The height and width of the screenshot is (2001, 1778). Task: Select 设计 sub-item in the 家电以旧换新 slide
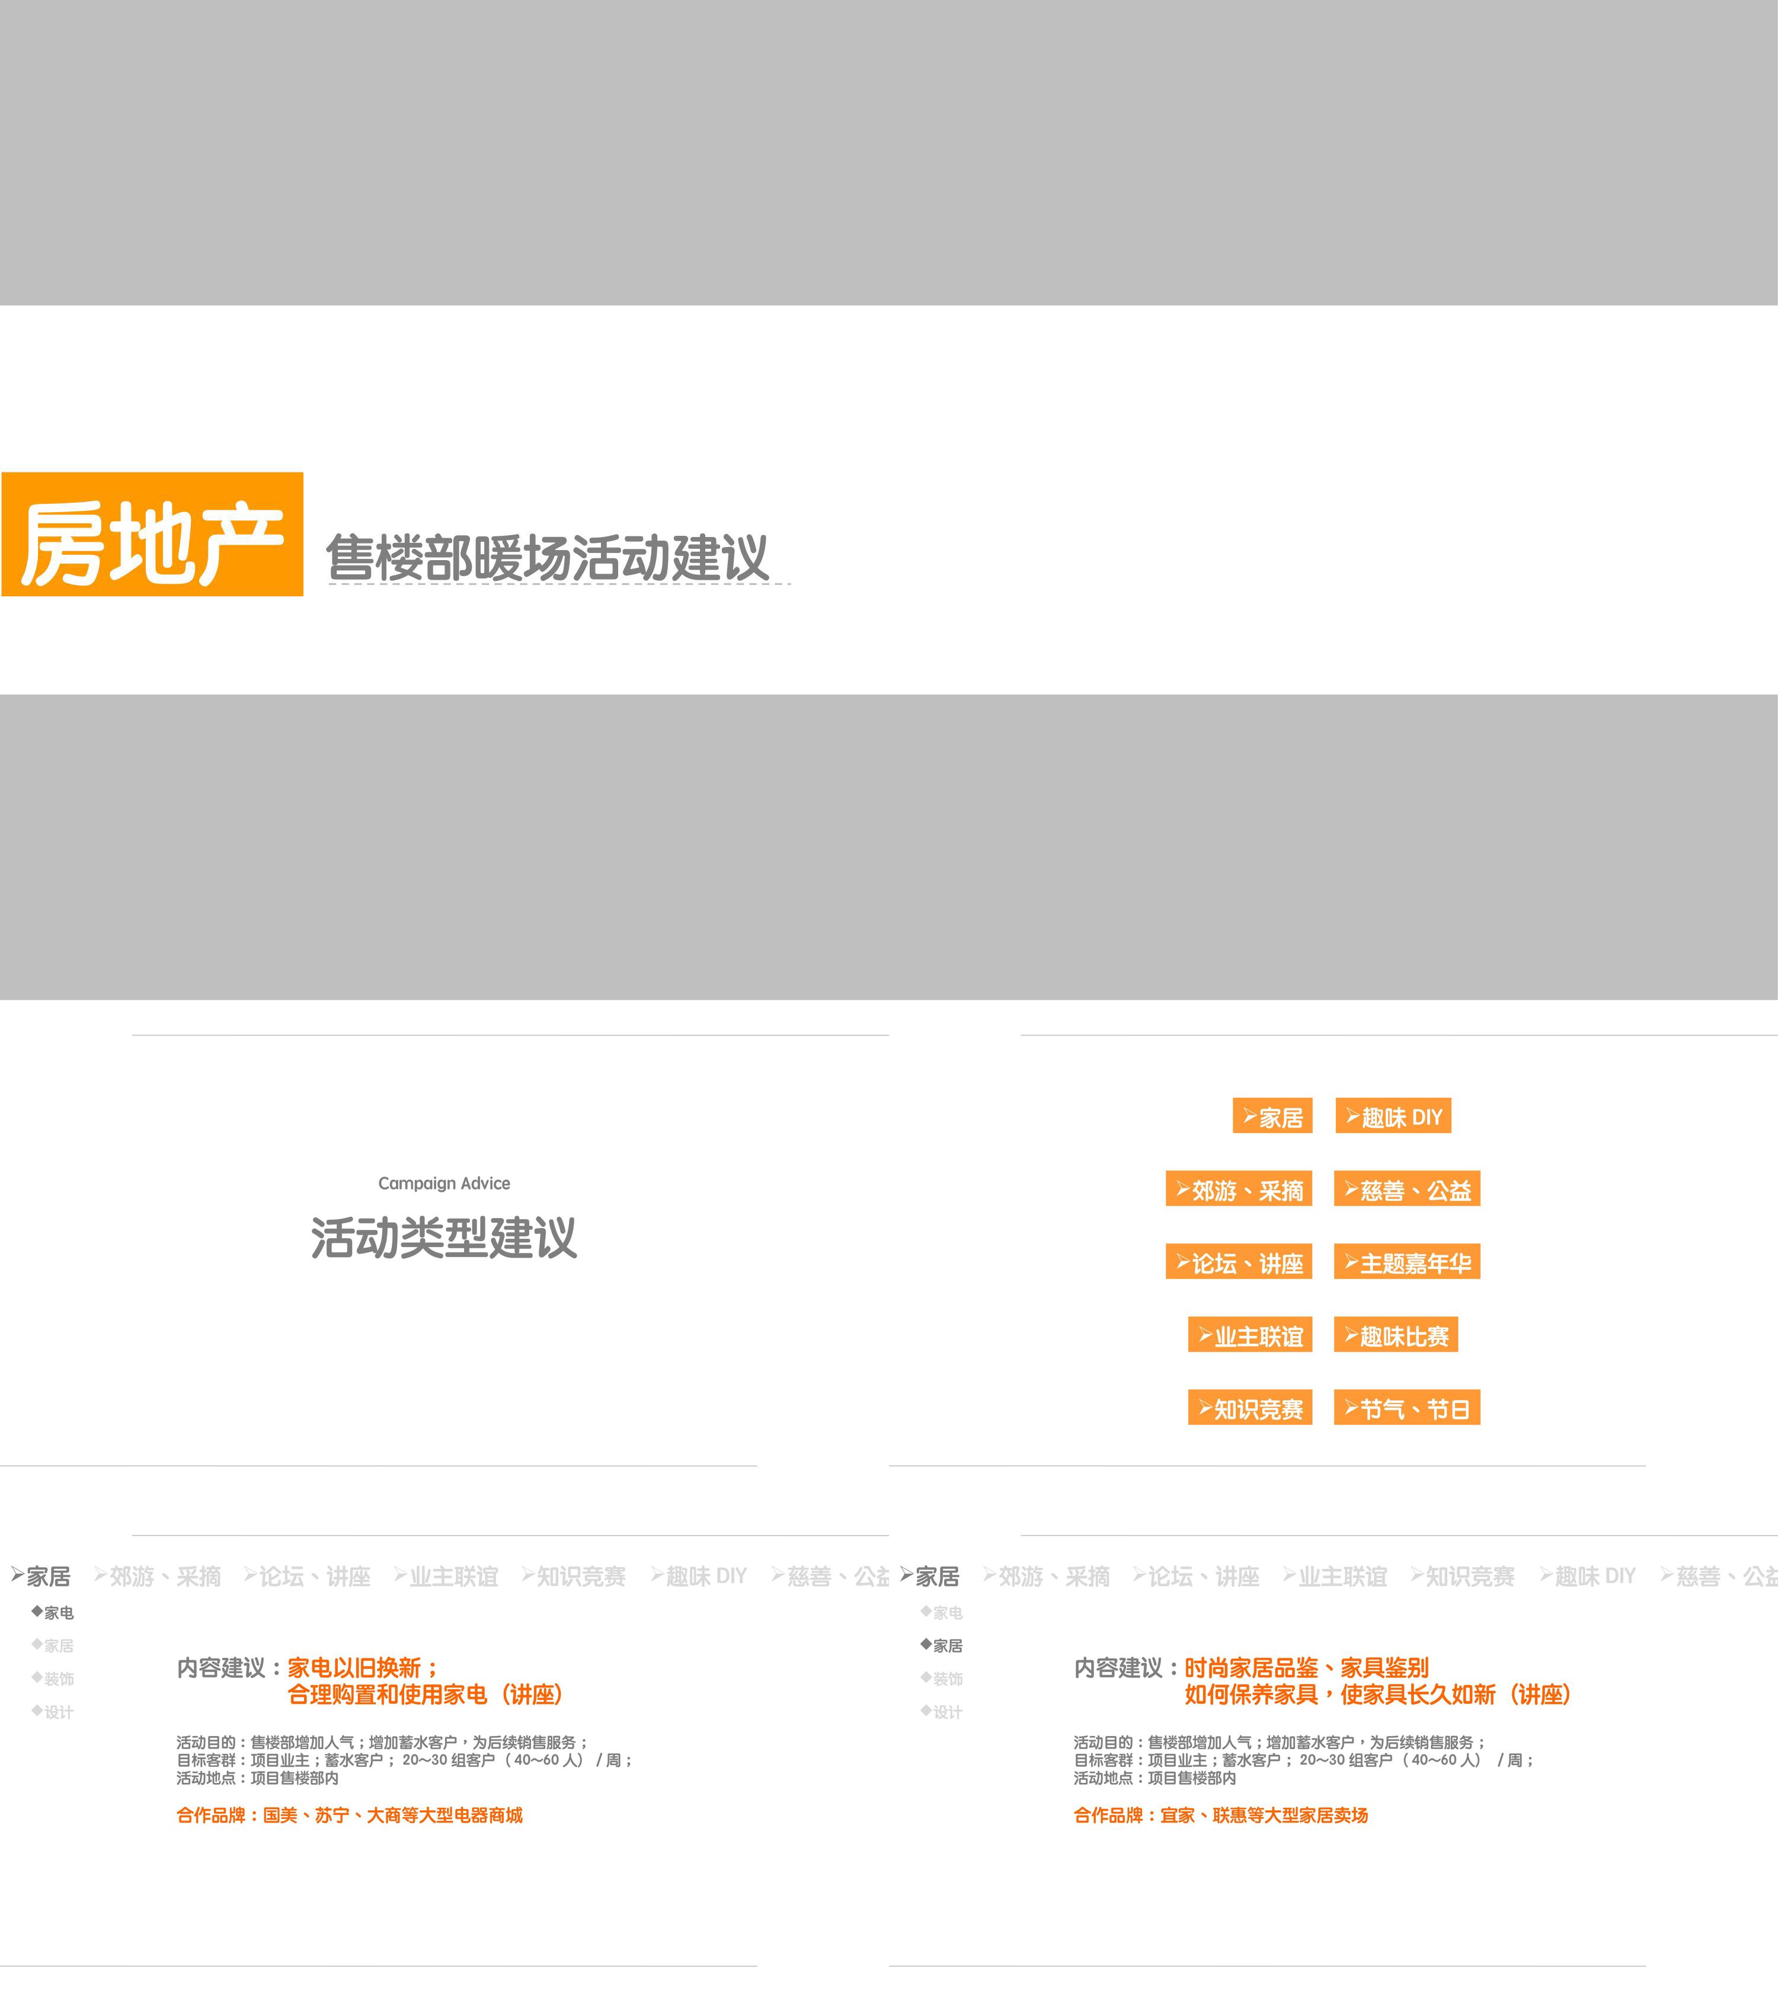[53, 1712]
